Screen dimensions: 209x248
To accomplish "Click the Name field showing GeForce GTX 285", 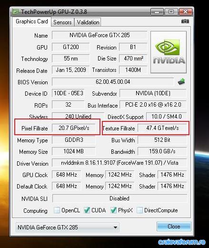I will [x=100, y=35].
